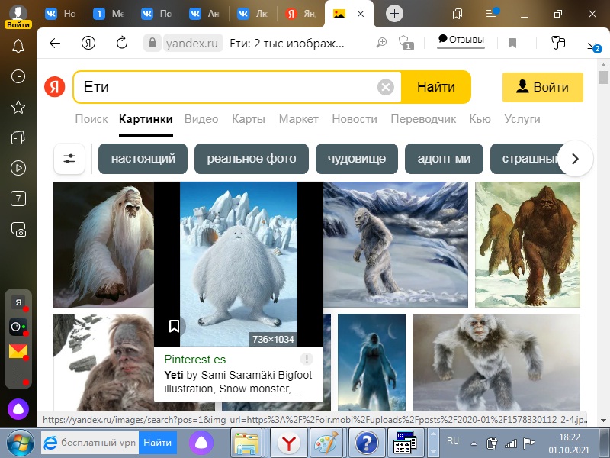Open the Pinterest.es source link
Image resolution: width=610 pixels, height=458 pixels.
click(x=195, y=359)
